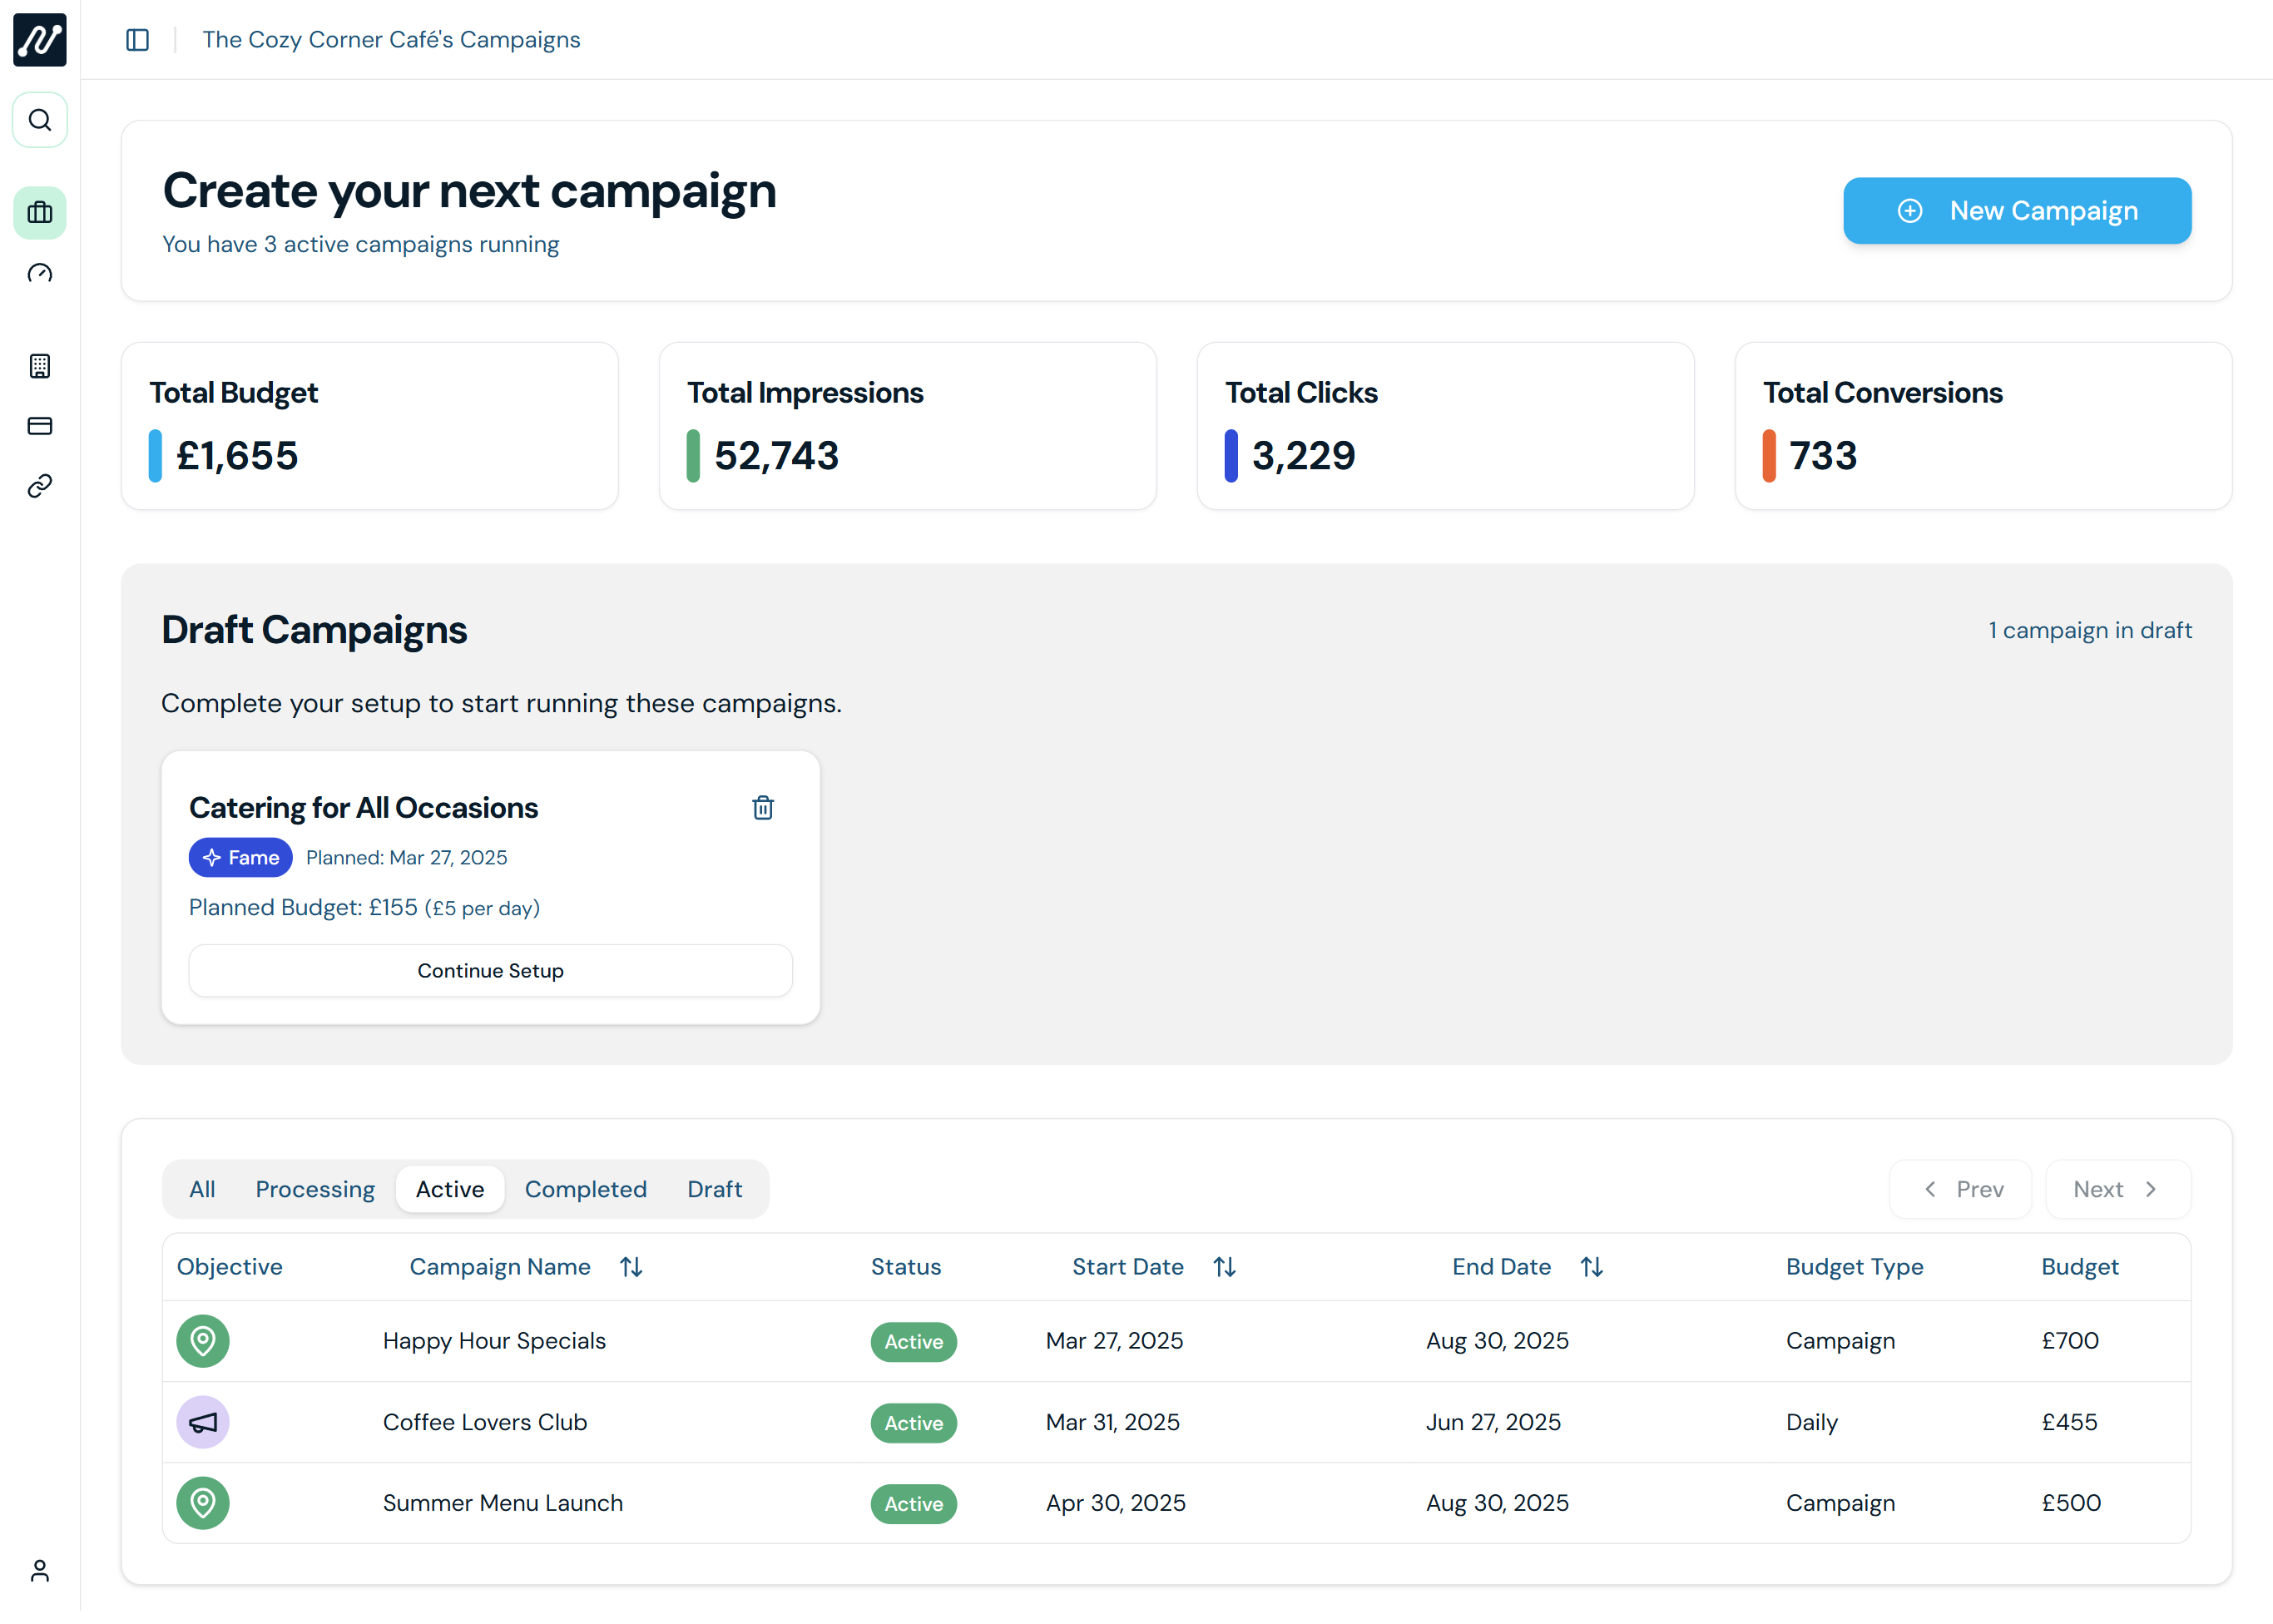Toggle sorting on the Start Date column
This screenshot has width=2273, height=1624.
[1224, 1266]
